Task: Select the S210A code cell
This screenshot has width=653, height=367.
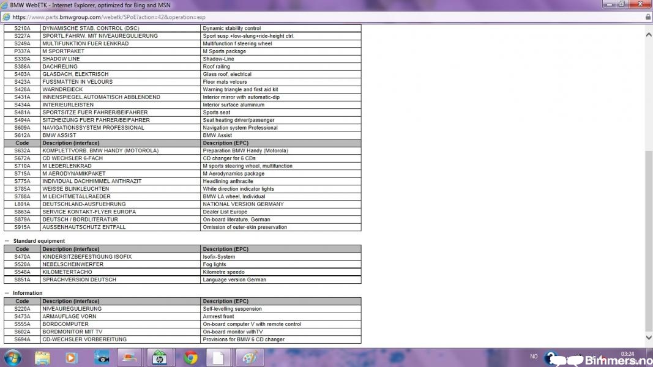Action: [x=22, y=28]
